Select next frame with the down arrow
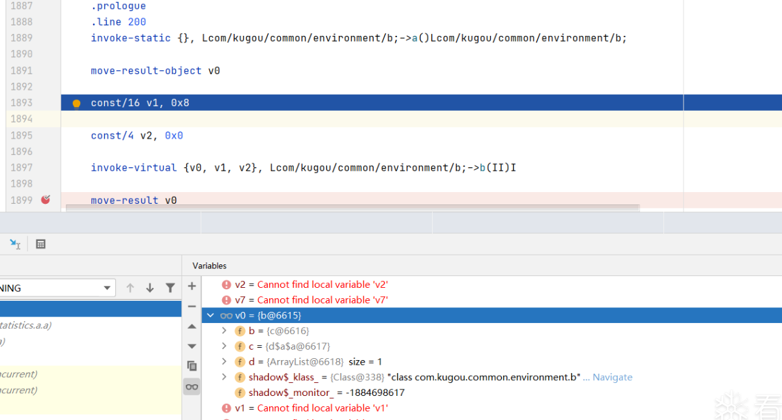782x420 pixels. [150, 288]
